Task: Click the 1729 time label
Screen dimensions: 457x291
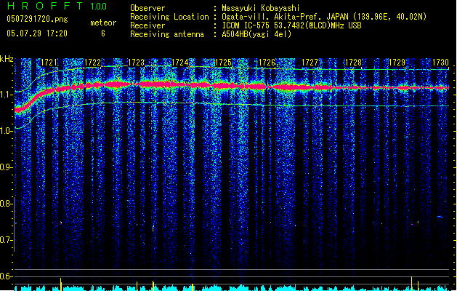Action: [x=397, y=63]
